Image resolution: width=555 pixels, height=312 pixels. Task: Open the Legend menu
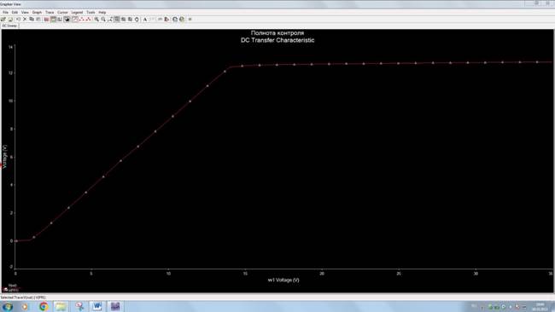pyautogui.click(x=77, y=13)
